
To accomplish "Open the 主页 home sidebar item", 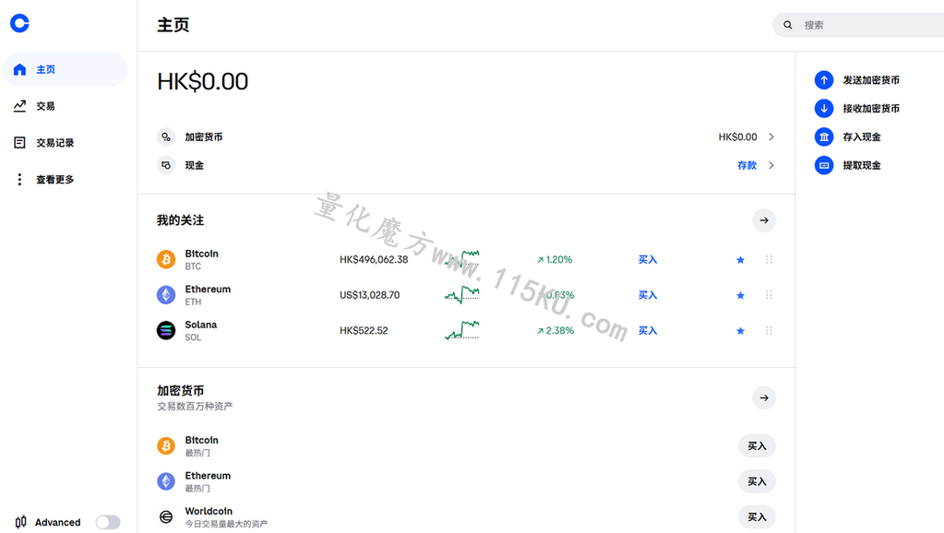I will click(65, 69).
